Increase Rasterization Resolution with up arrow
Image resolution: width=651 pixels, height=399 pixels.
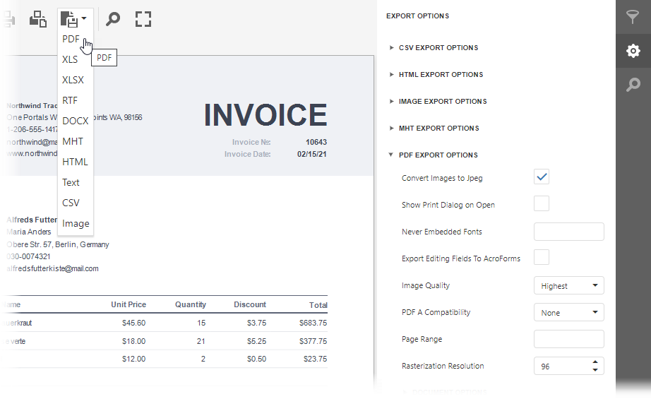(x=595, y=362)
